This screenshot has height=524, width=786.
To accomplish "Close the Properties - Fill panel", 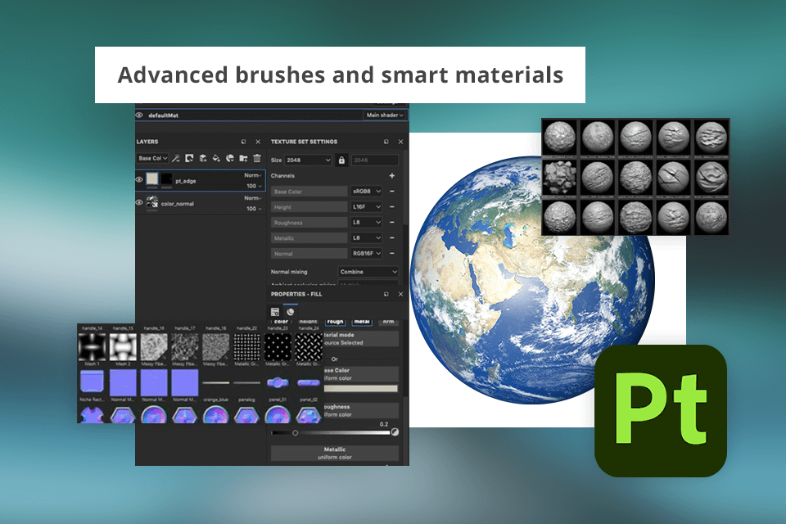I will click(400, 294).
